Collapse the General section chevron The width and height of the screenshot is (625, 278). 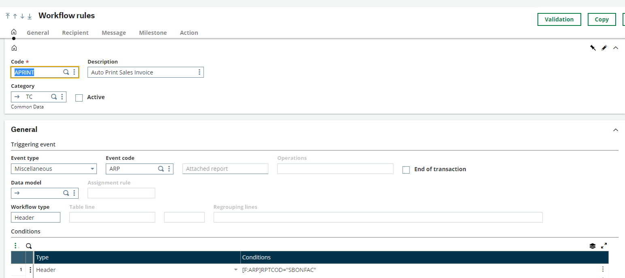tap(616, 130)
